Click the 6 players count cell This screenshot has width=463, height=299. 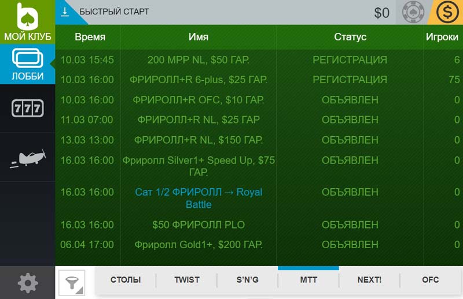point(457,60)
